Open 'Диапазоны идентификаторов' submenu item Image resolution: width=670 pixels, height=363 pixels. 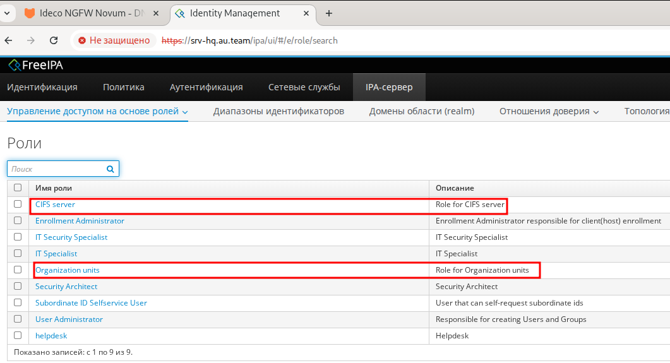tap(278, 111)
